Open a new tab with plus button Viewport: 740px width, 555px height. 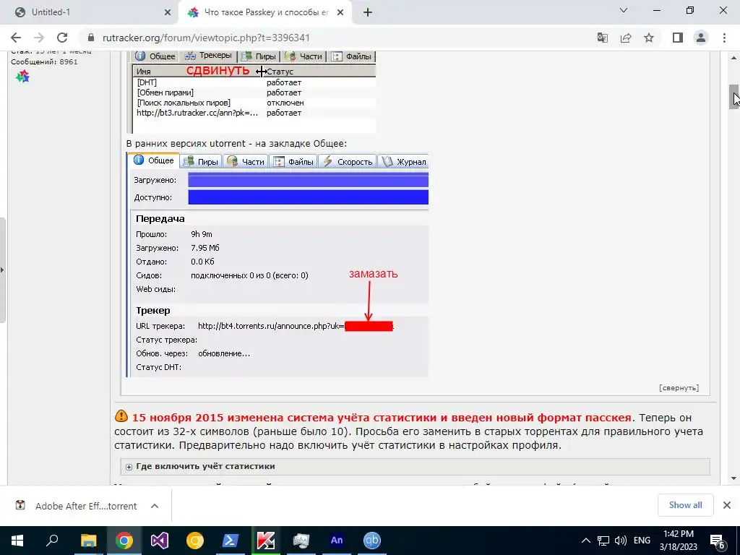[368, 13]
